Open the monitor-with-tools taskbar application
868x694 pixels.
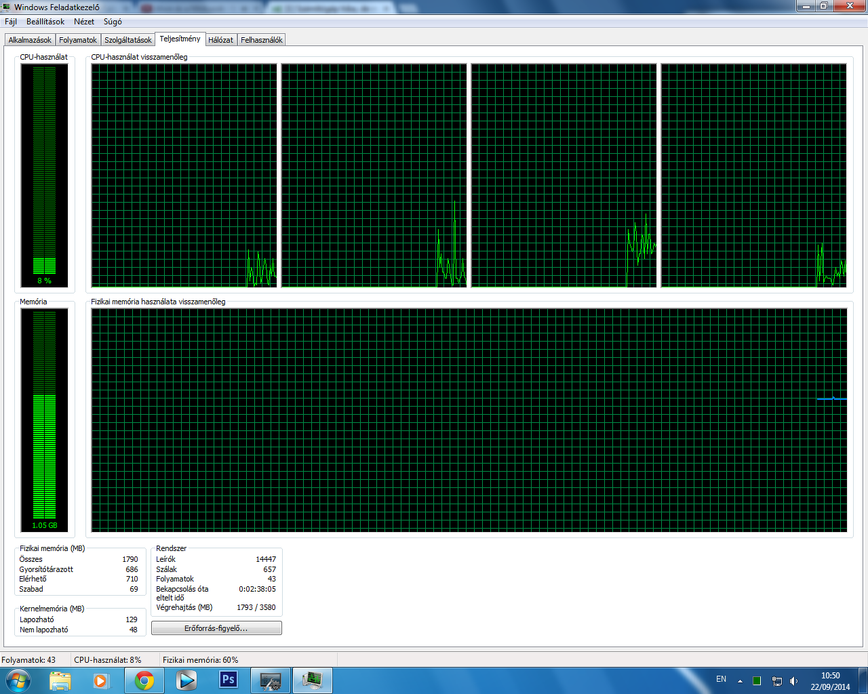tap(271, 680)
